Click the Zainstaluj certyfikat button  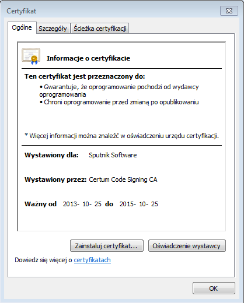tap(107, 246)
